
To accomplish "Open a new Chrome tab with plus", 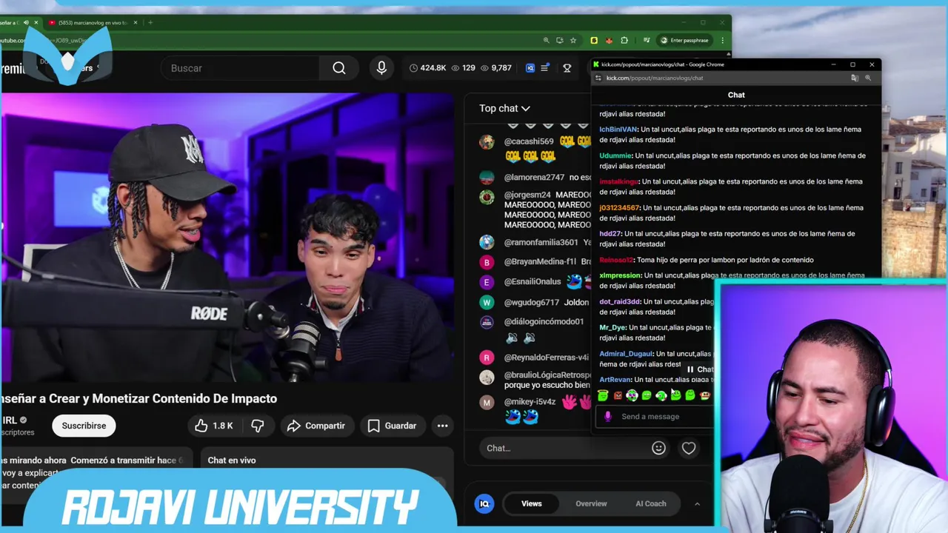I will tap(150, 23).
